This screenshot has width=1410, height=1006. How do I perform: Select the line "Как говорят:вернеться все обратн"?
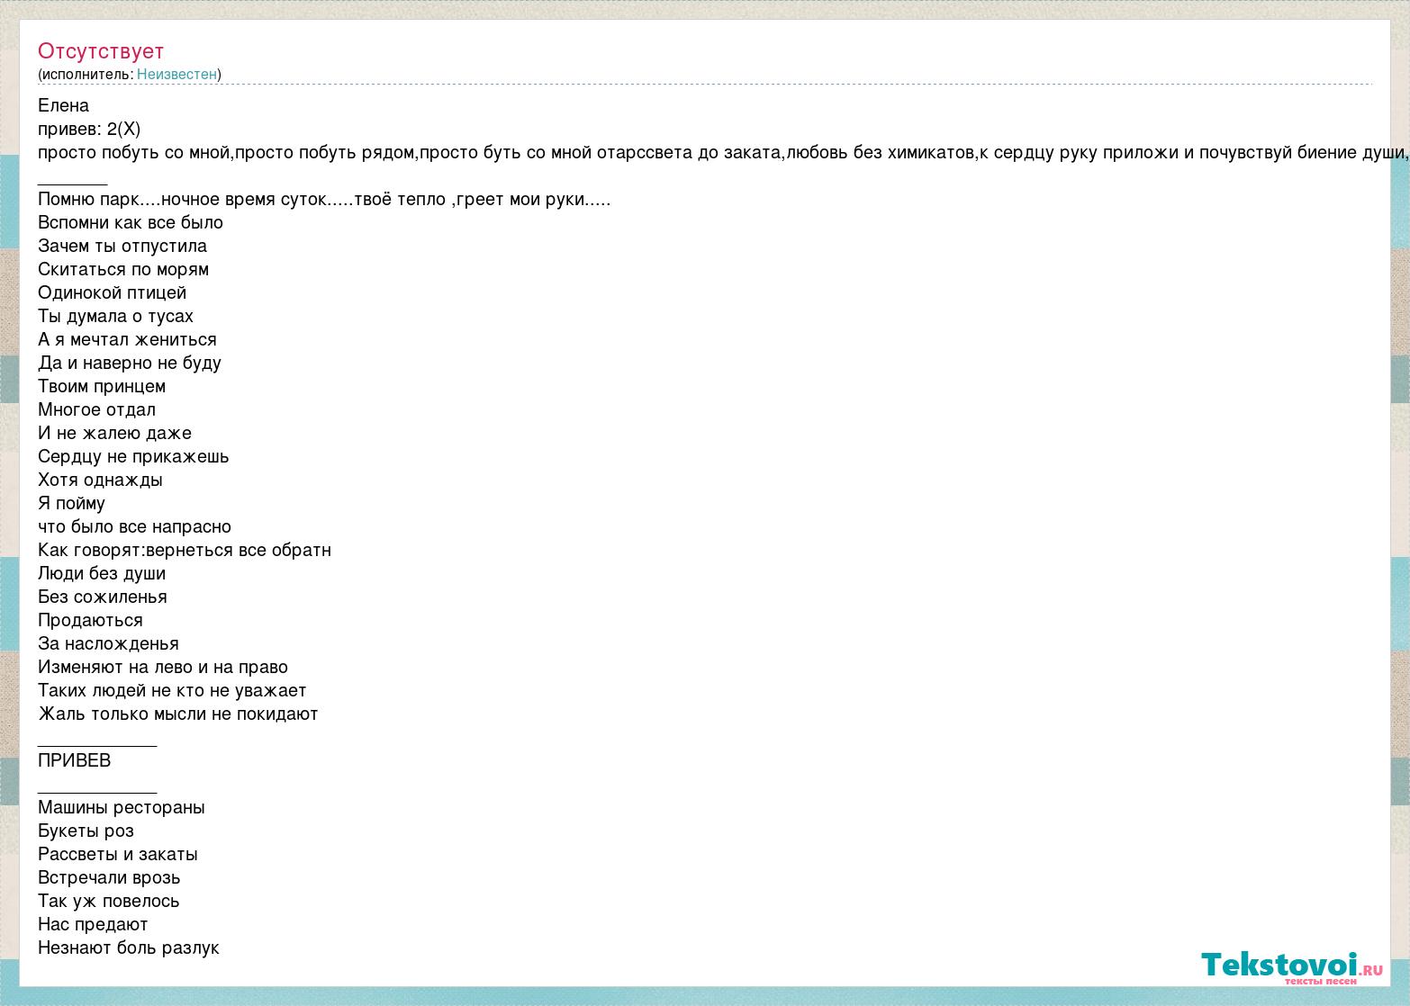pyautogui.click(x=185, y=550)
